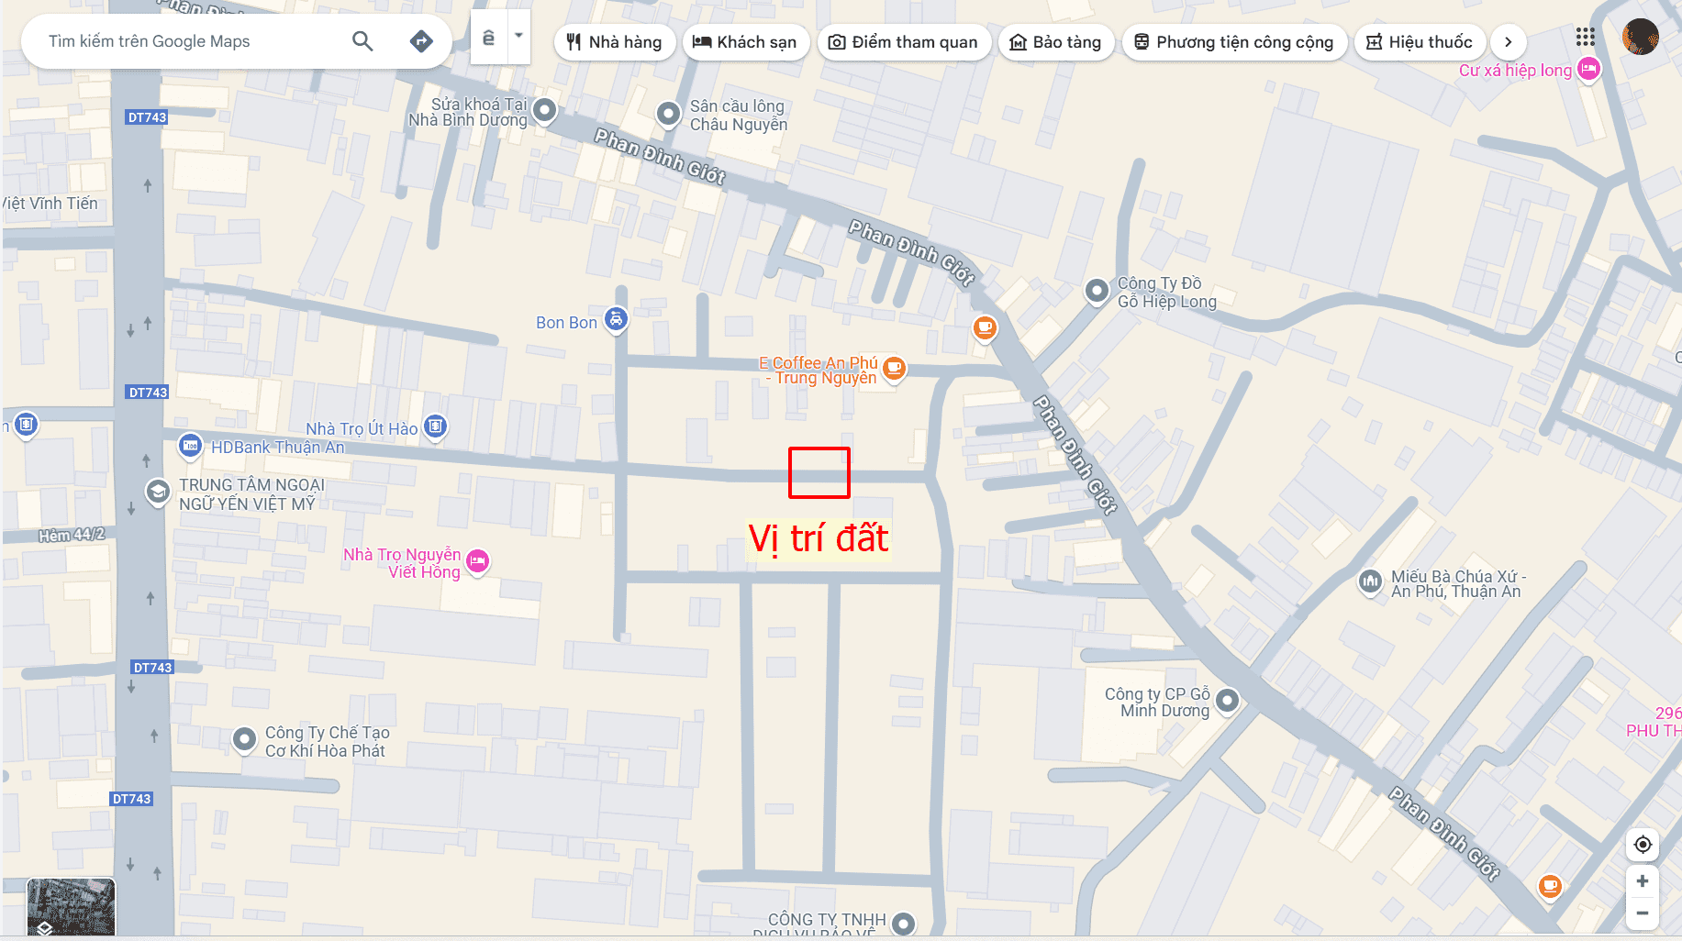Click the Bảo tàng category button

pyautogui.click(x=1055, y=42)
